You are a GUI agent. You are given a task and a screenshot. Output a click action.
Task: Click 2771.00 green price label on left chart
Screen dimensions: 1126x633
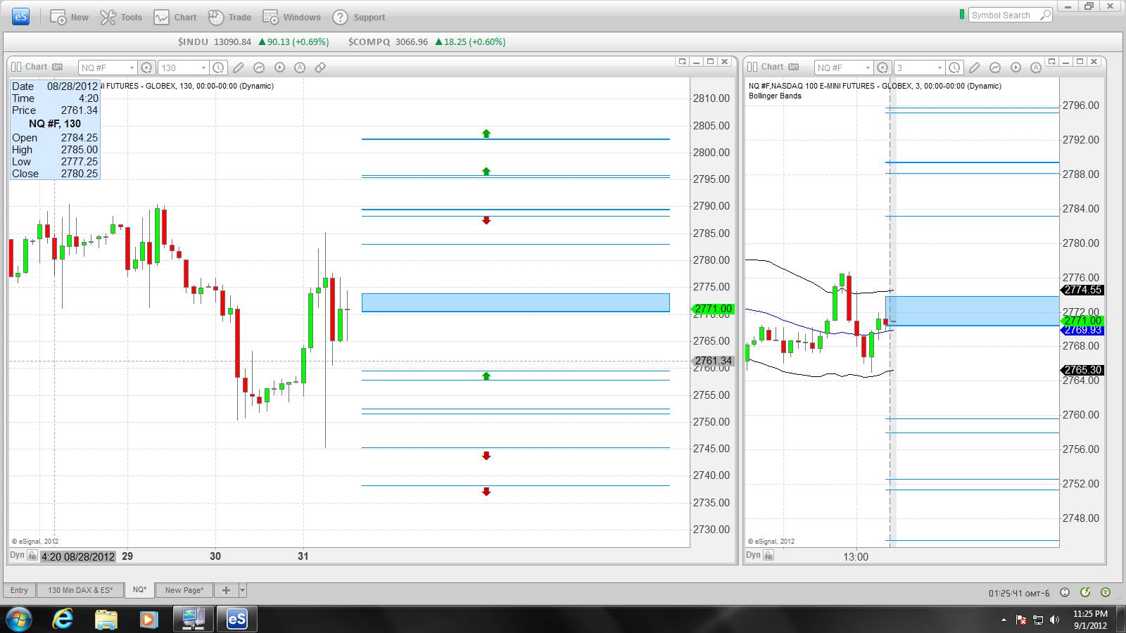714,309
